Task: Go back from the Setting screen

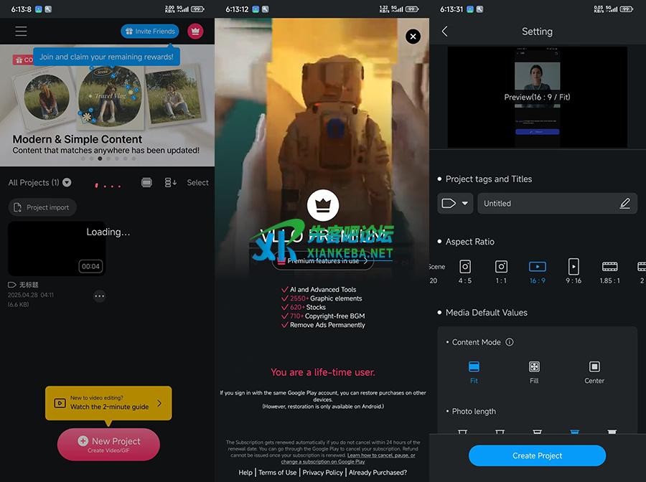Action: coord(444,32)
